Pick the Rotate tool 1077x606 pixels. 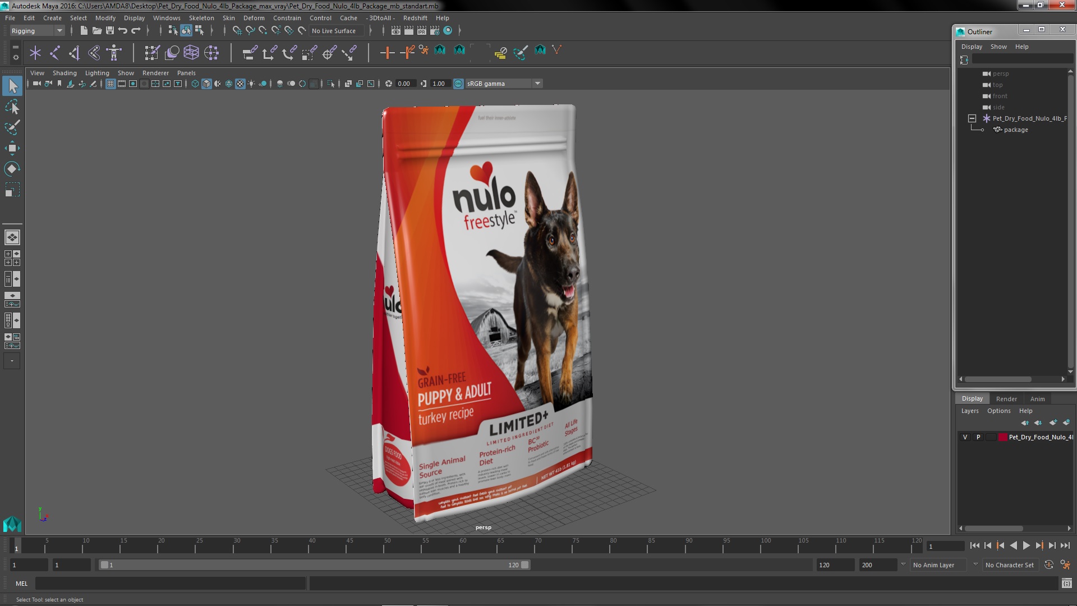coord(12,169)
